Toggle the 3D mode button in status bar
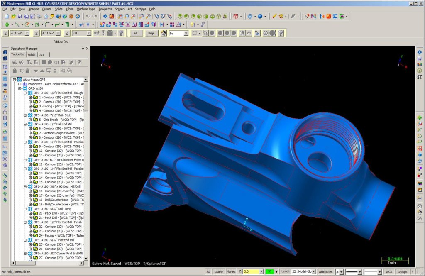 208,271
